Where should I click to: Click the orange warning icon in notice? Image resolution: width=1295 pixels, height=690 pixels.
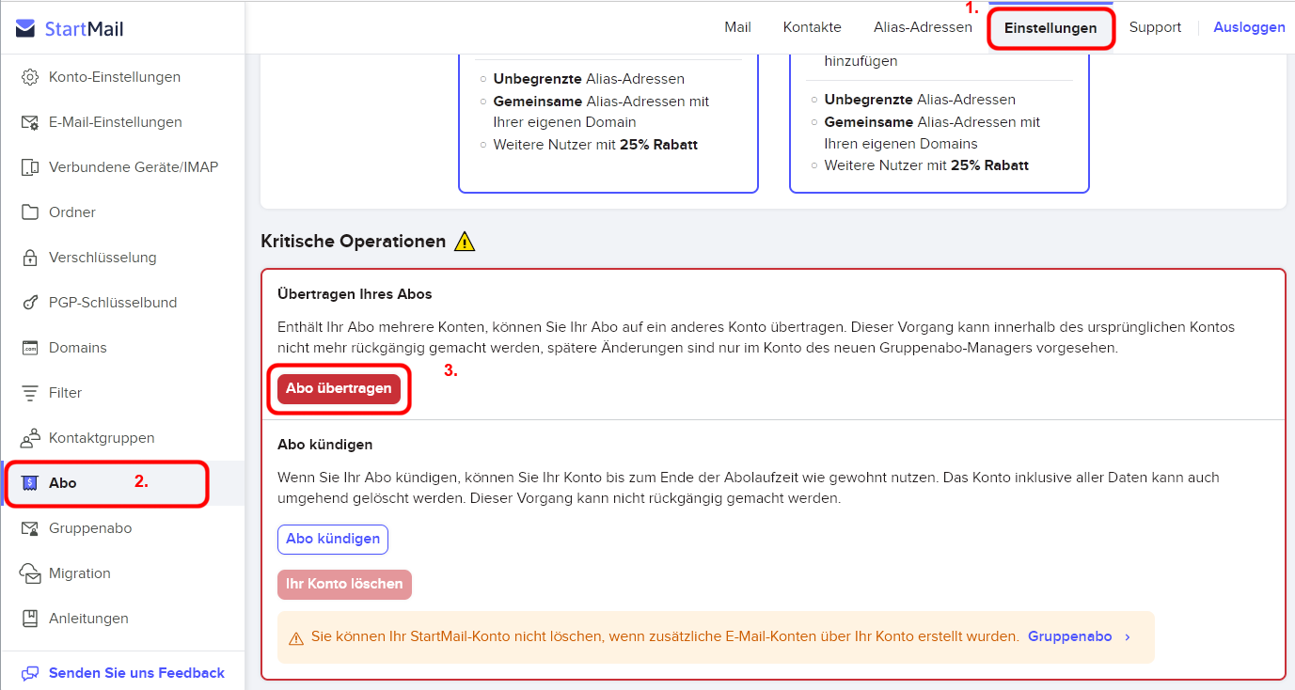tap(295, 637)
